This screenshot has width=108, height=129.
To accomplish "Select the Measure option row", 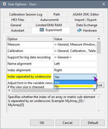I will point(30,44).
